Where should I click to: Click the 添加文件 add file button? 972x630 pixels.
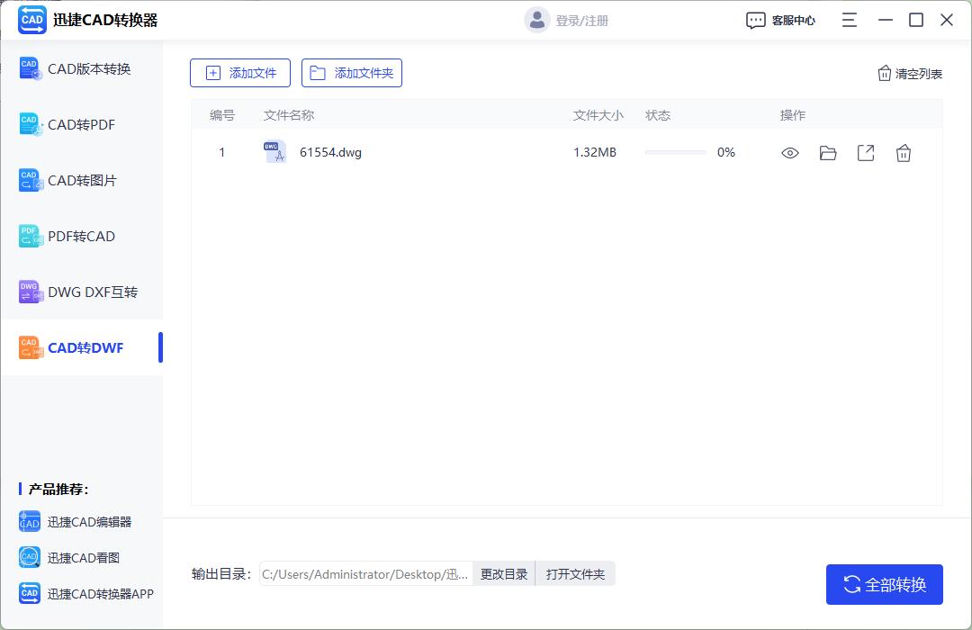pos(240,73)
